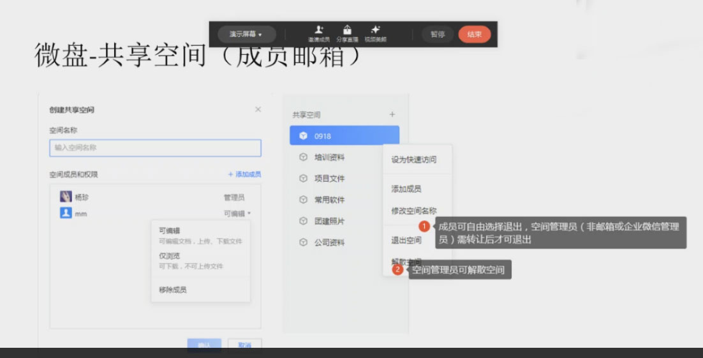Choose the 仅浏览 permission option

[x=170, y=256]
